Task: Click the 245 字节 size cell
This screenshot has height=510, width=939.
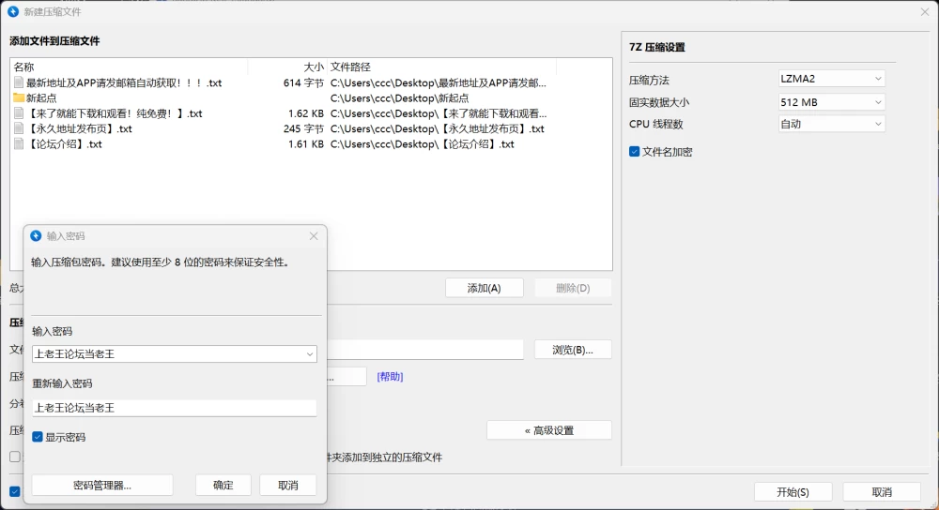Action: [303, 129]
